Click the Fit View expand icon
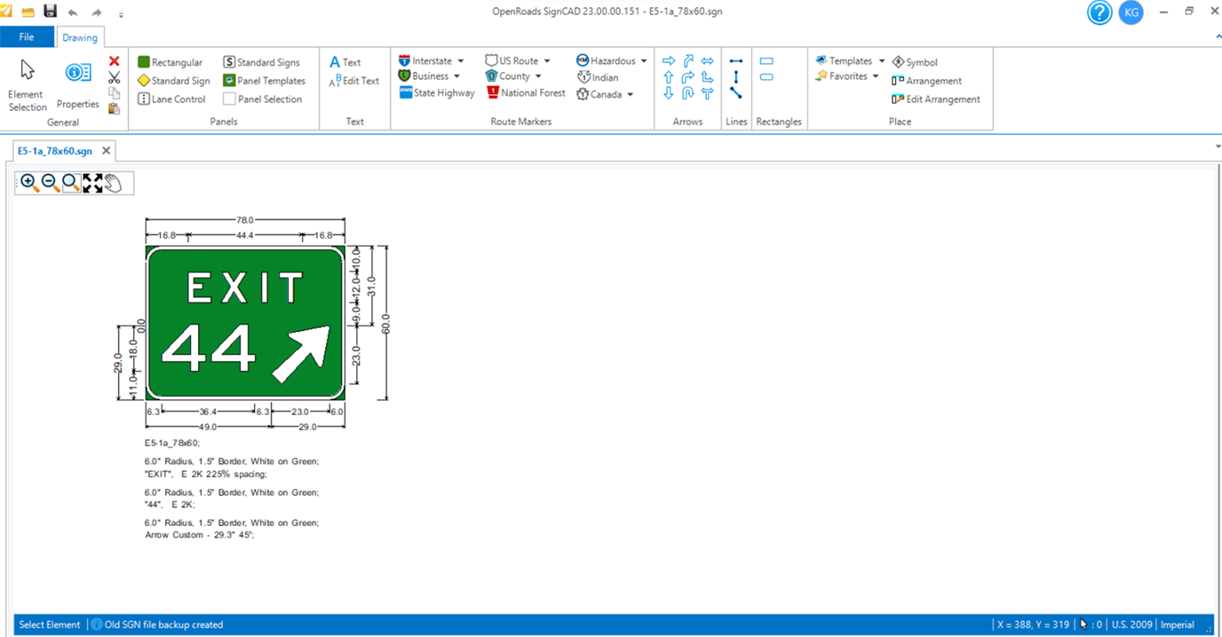Screen dimensions: 1222x637 [92, 183]
